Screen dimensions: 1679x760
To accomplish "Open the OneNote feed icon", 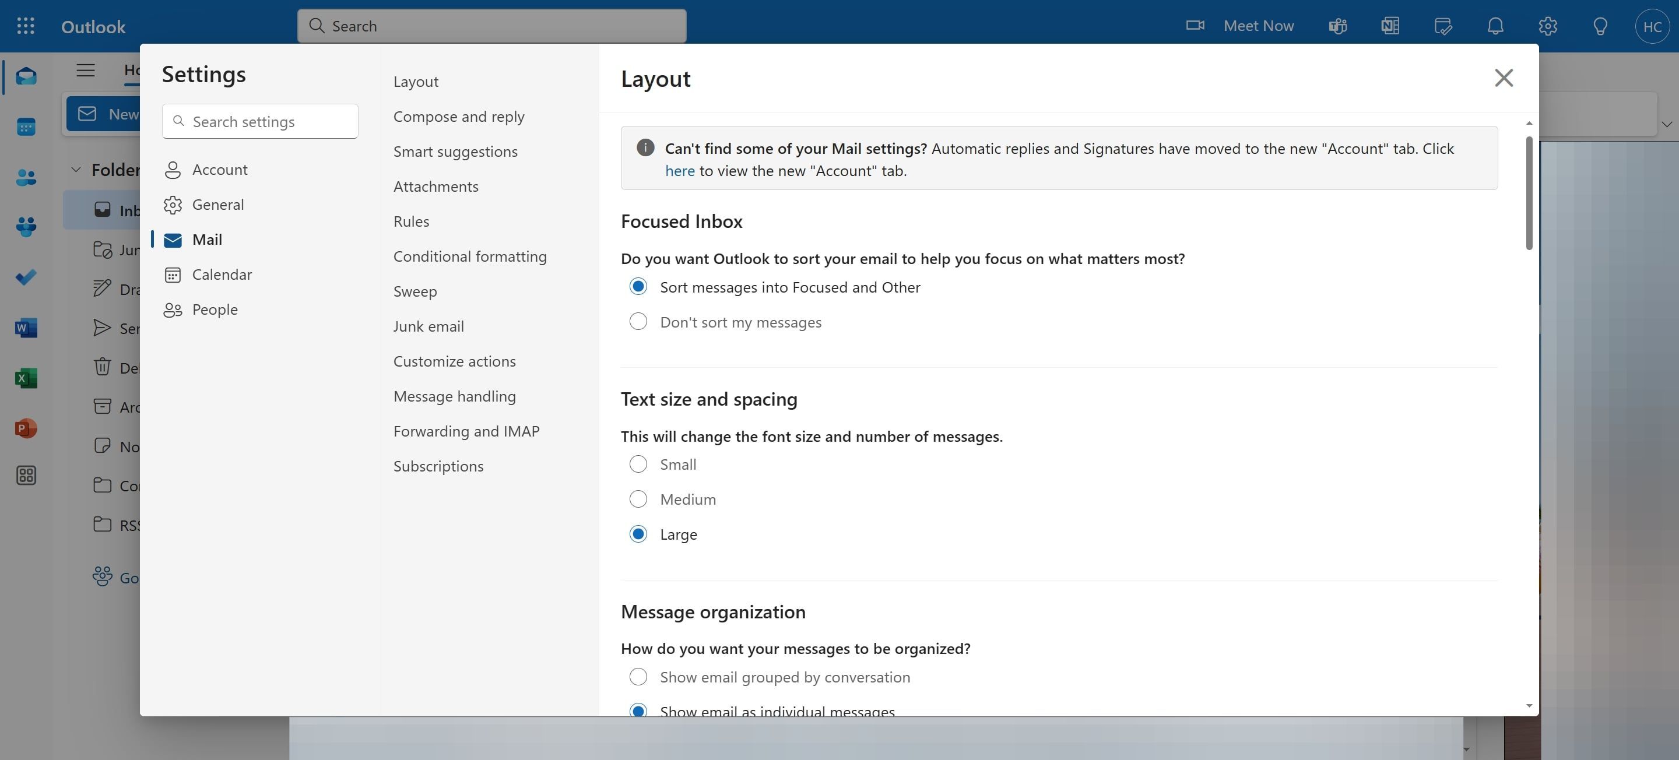I will pyautogui.click(x=1390, y=26).
